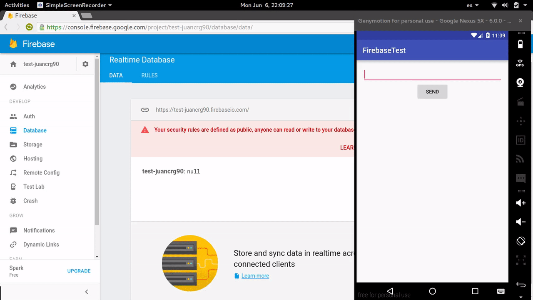Tap Android back navigation button

pyautogui.click(x=390, y=291)
